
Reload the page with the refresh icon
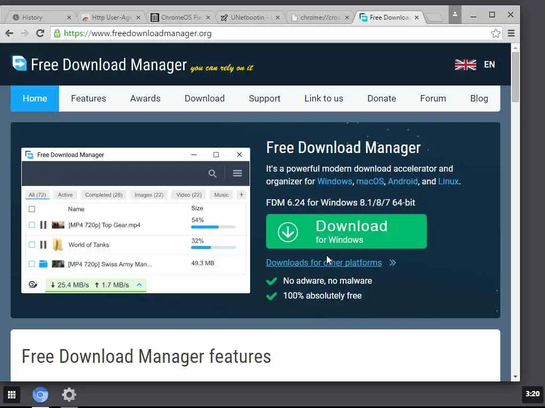click(40, 33)
